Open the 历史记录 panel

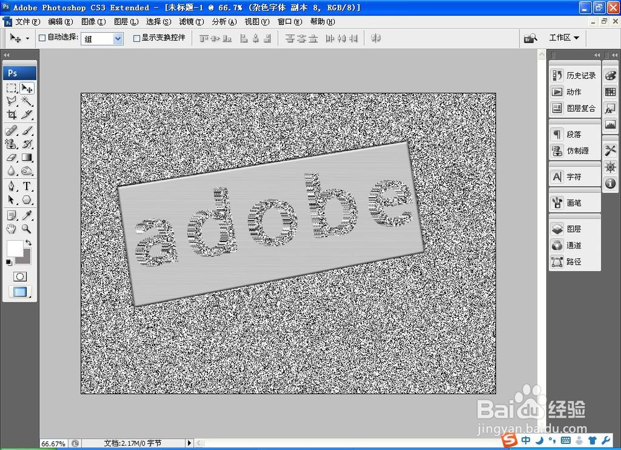click(574, 75)
